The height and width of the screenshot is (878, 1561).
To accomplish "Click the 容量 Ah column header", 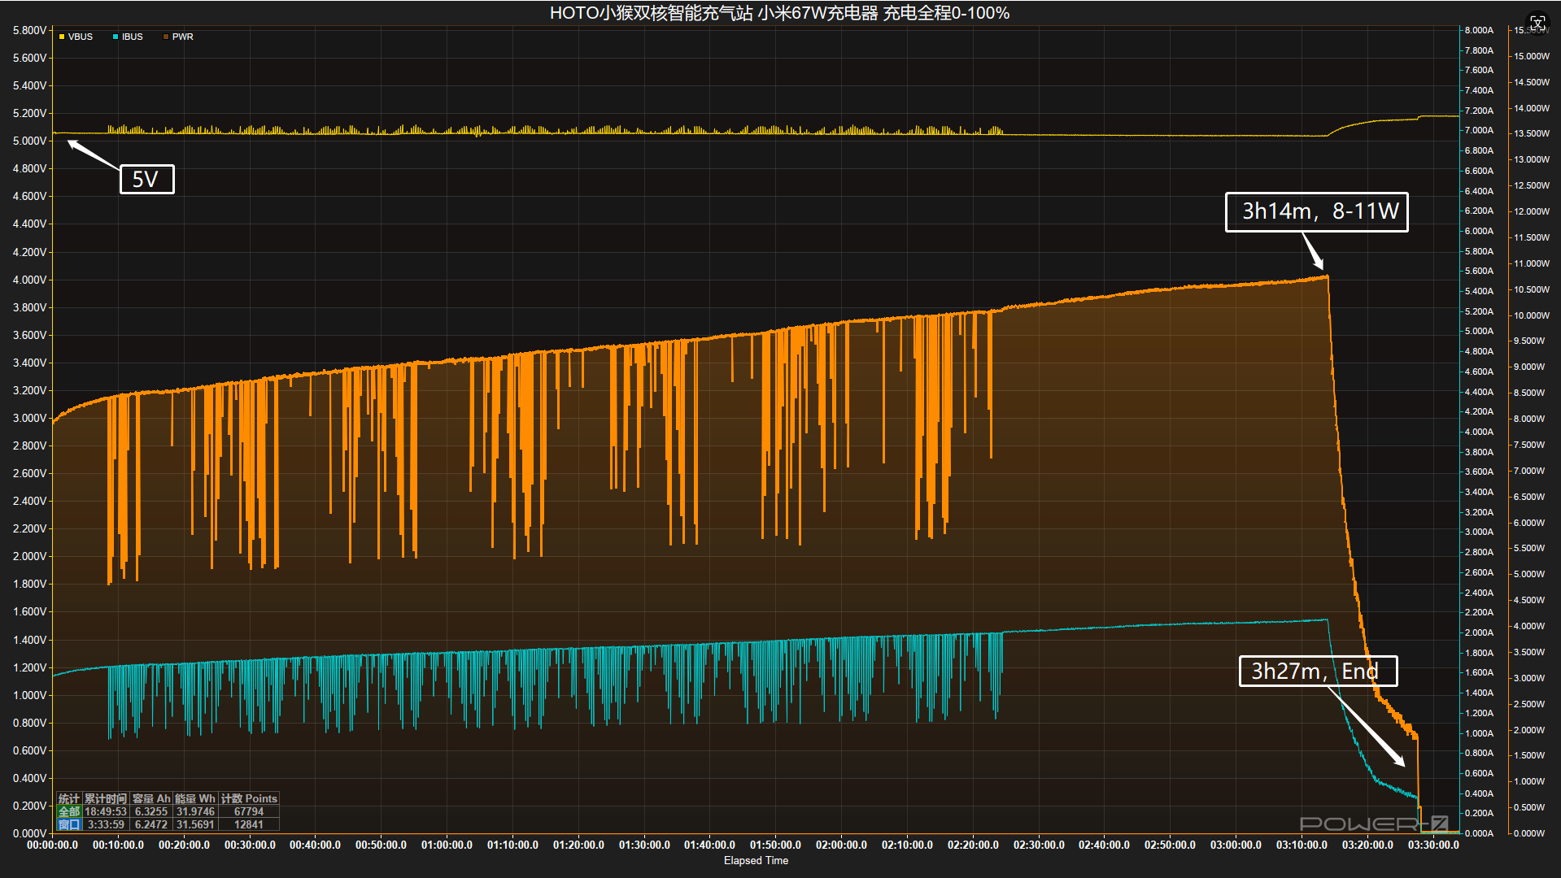I will pyautogui.click(x=151, y=798).
